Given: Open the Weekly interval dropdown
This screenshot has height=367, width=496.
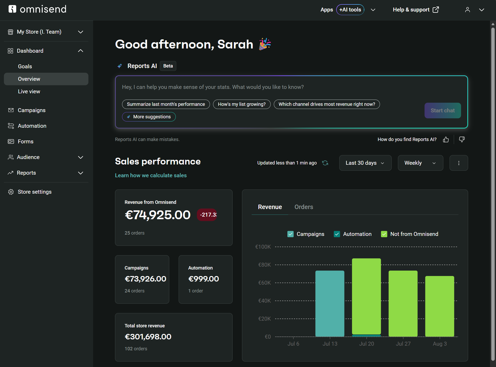Looking at the screenshot, I should 421,163.
